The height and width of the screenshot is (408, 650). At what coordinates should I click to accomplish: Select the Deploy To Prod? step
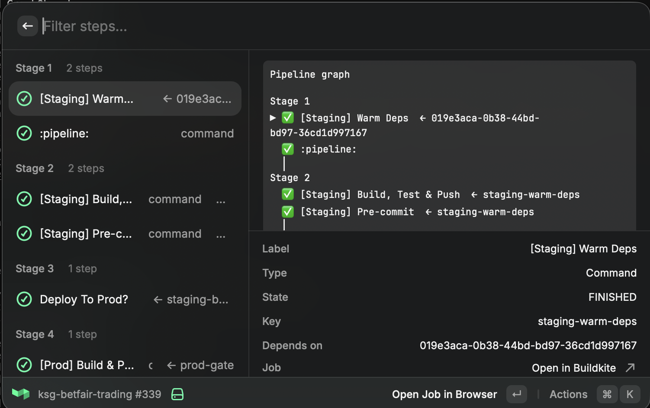coord(125,299)
